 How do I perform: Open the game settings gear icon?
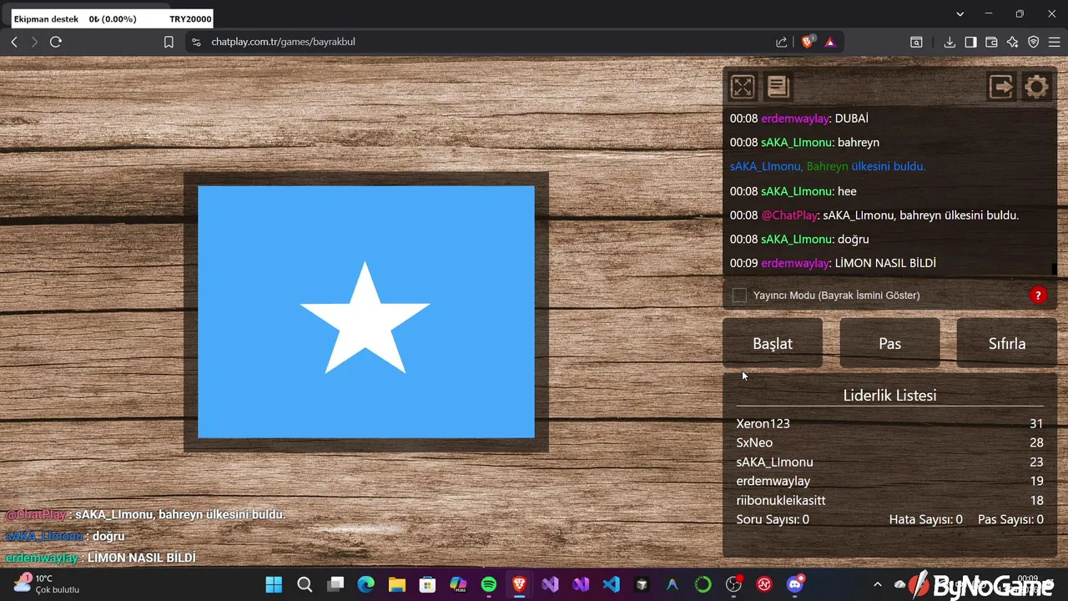tap(1036, 87)
